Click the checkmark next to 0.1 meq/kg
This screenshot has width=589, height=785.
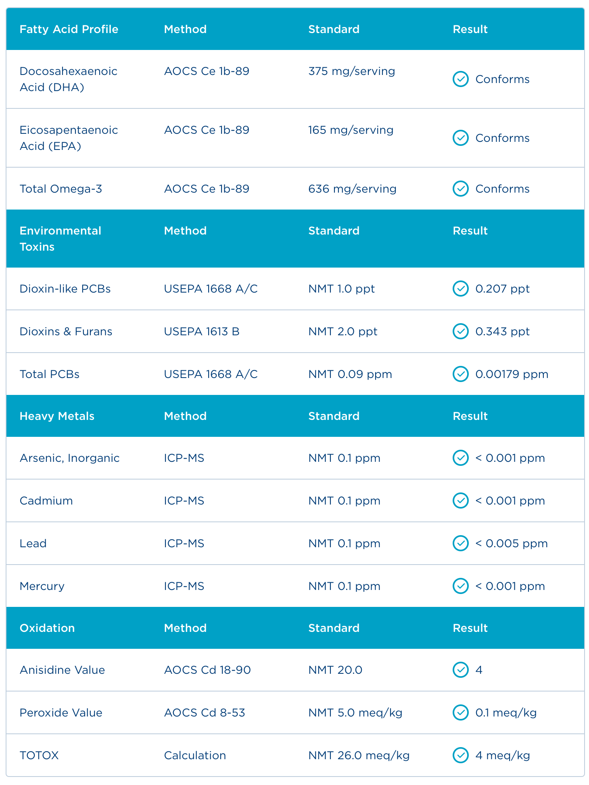pos(460,712)
